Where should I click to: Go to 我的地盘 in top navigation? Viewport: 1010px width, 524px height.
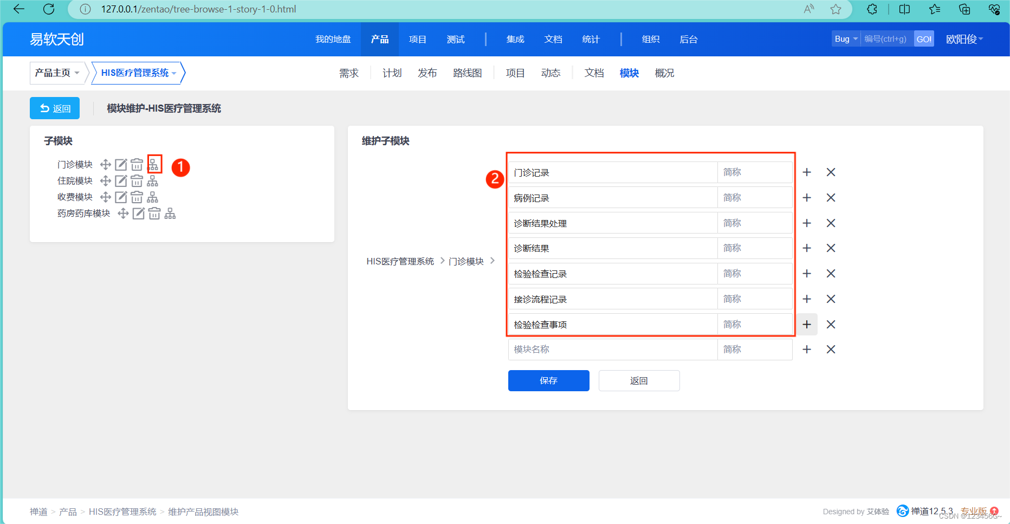pos(333,39)
